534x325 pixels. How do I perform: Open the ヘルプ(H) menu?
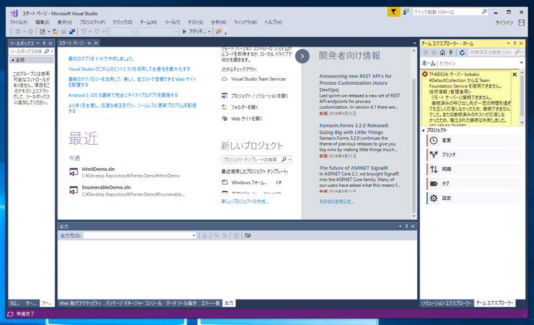click(x=273, y=22)
